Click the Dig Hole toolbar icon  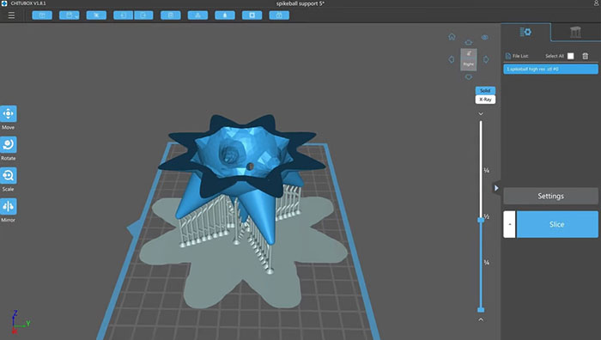tap(252, 15)
